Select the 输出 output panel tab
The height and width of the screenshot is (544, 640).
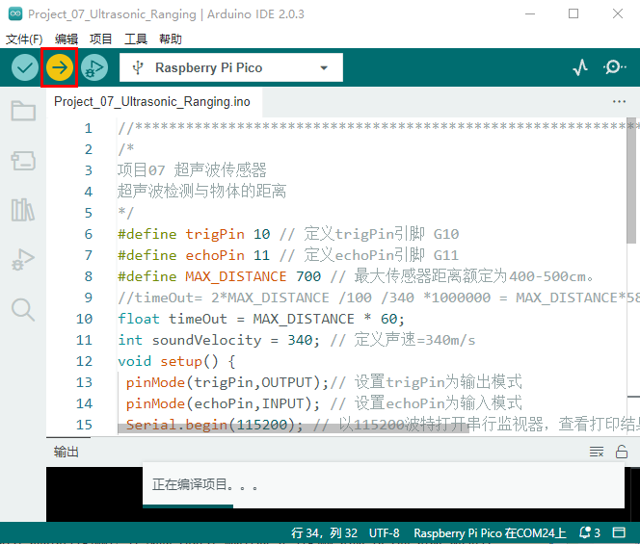67,452
